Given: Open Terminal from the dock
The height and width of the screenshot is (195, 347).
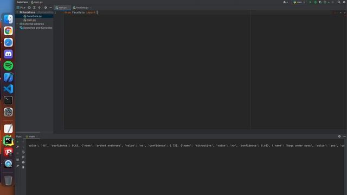Looking at the screenshot, I should click(8, 100).
